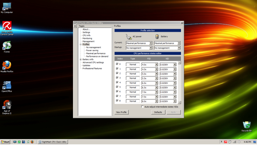Open the Recycle Bin
This screenshot has height=150, width=257.
(x=247, y=125)
